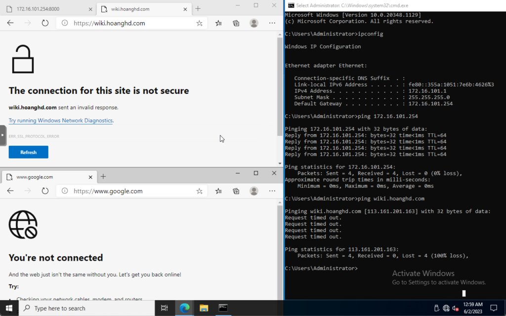Expand the sidebar handle on left edge
This screenshot has height=316, width=506.
pos(2,135)
